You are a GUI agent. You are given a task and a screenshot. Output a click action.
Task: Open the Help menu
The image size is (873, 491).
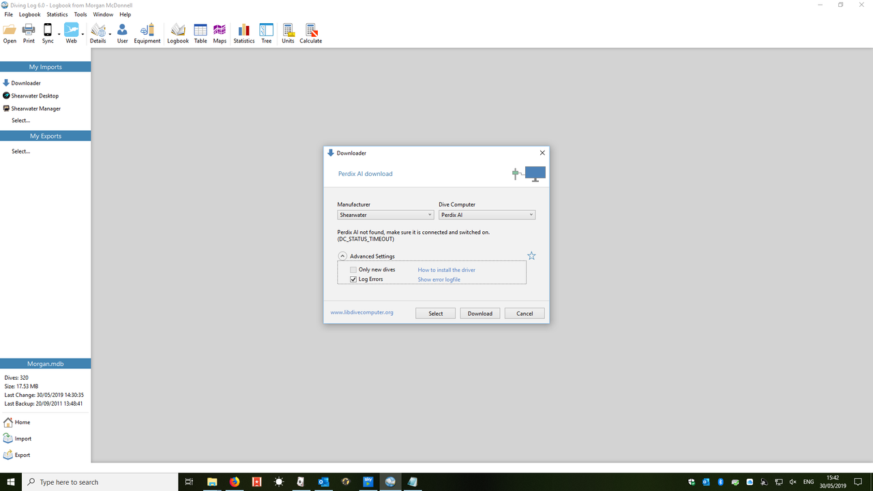coord(125,14)
